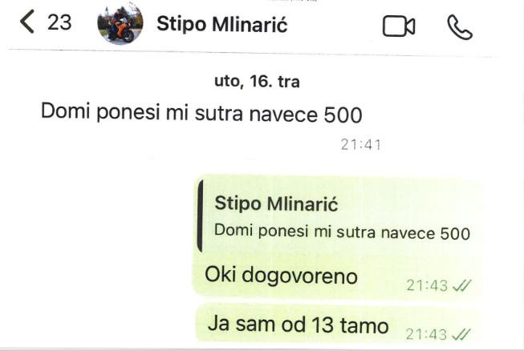Tap 21:43 timestamp on 'Ja sam od 13 tamo'

426,334
